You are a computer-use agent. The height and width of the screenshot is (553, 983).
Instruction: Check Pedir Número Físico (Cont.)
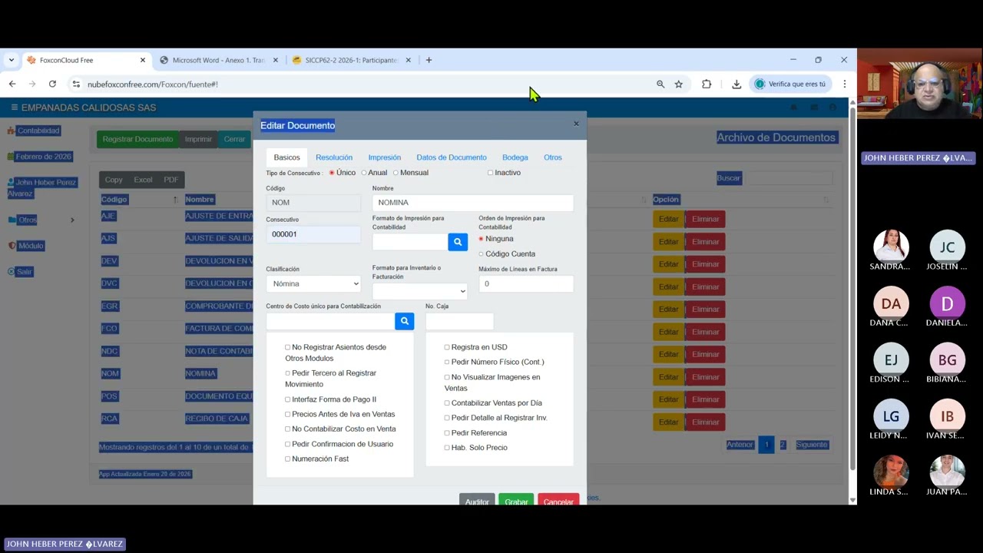click(x=447, y=362)
